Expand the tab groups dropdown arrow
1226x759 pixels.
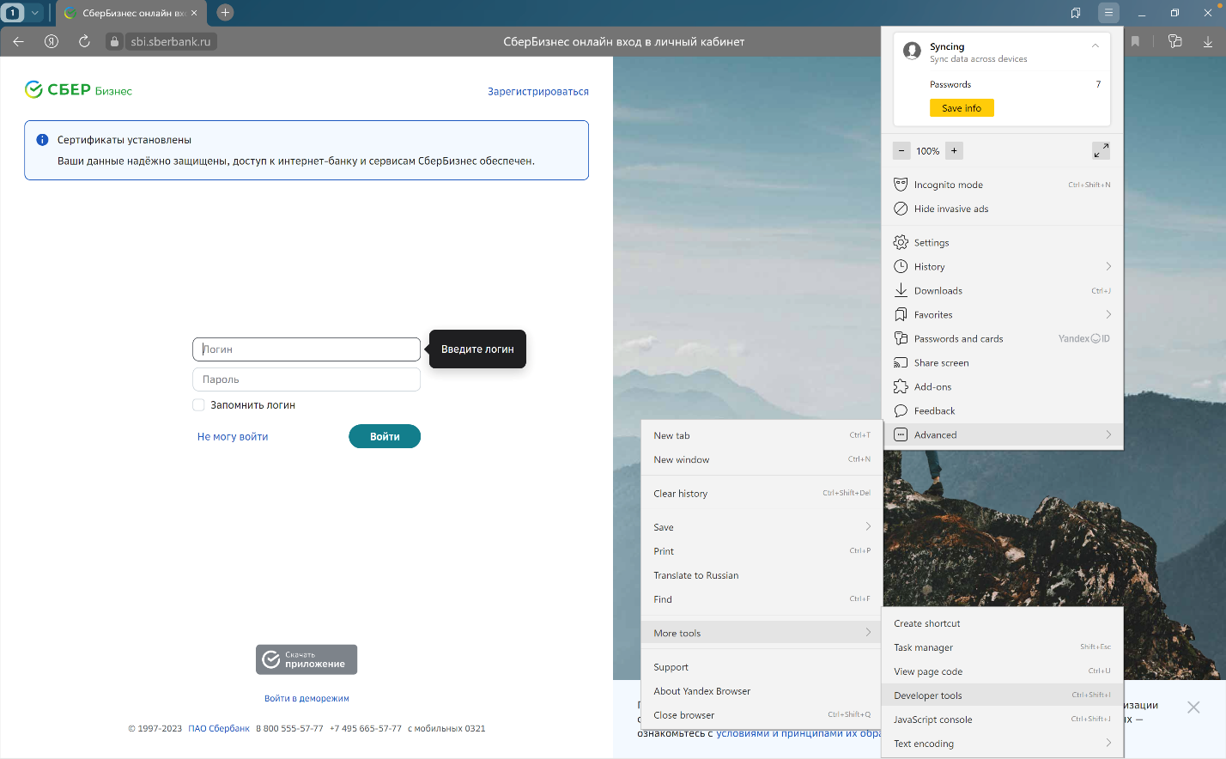pos(35,12)
